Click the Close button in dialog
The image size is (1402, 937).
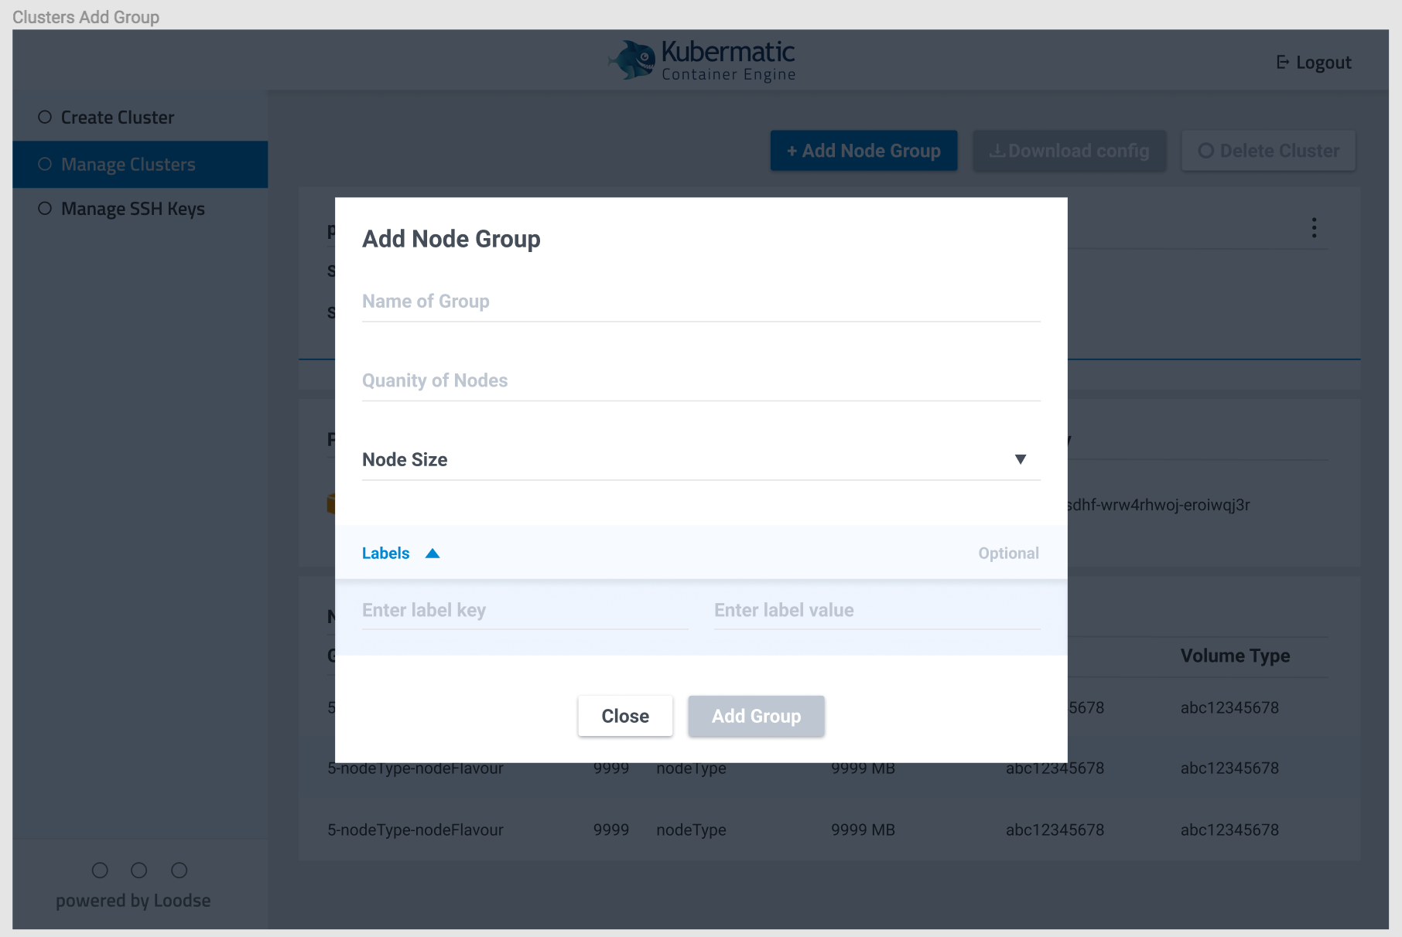[625, 716]
